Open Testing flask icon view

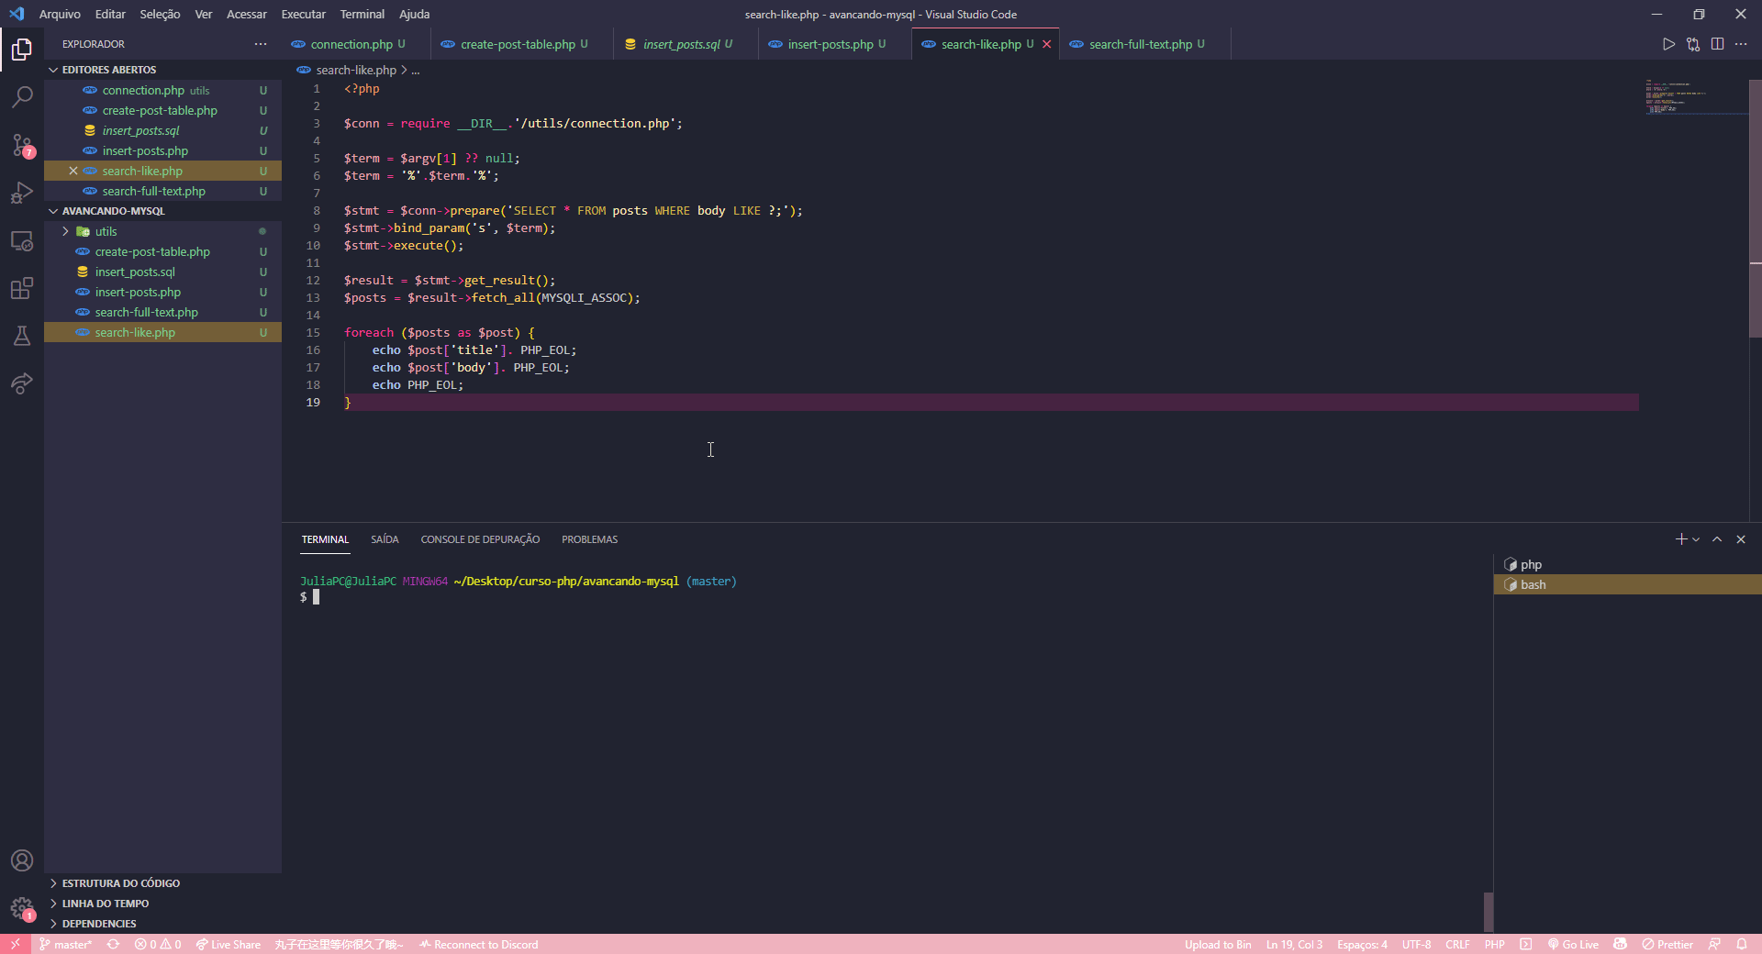[22, 336]
